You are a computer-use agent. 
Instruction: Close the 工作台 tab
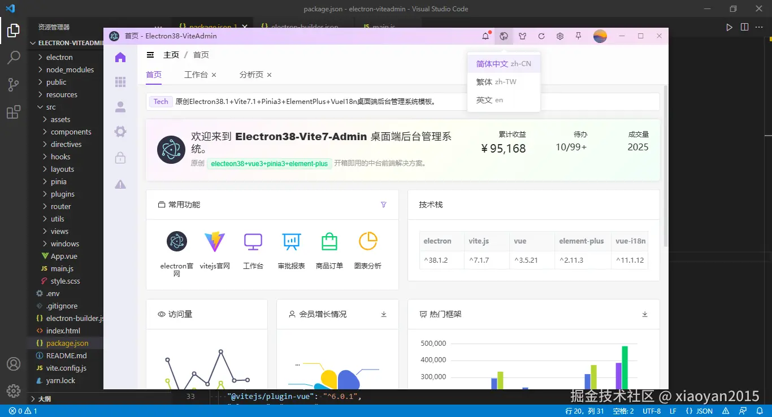click(214, 75)
